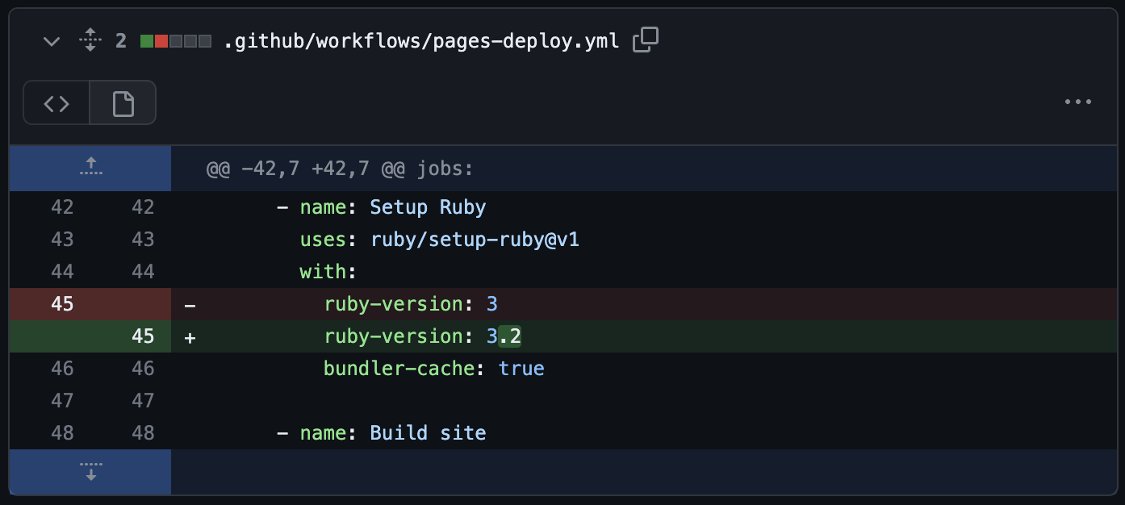Image resolution: width=1125 pixels, height=505 pixels.
Task: Expand hidden lines with the up-arrow icon
Action: (x=90, y=167)
